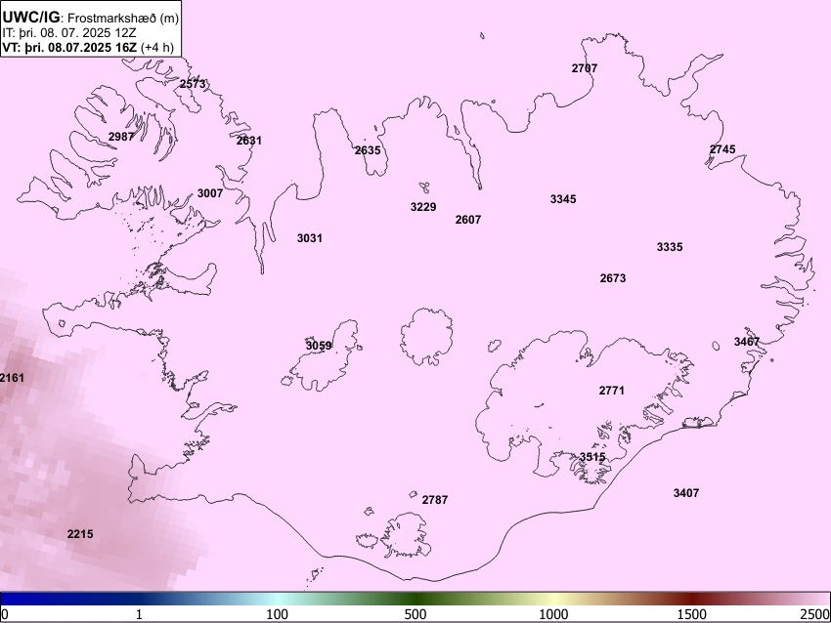
Task: Click the value 3229 on the map
Action: 423,207
